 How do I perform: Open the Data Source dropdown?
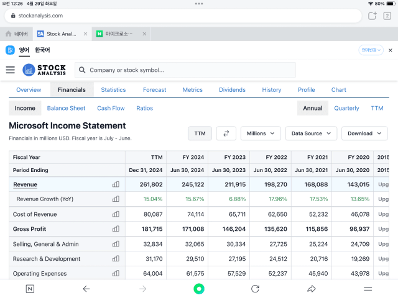coord(311,133)
